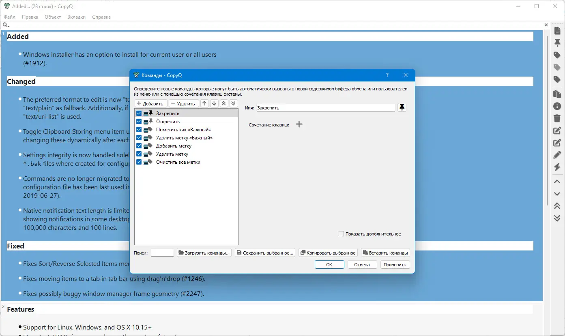This screenshot has height=336, width=565.
Task: Move command to bottom with double down arrow
Action: click(233, 103)
